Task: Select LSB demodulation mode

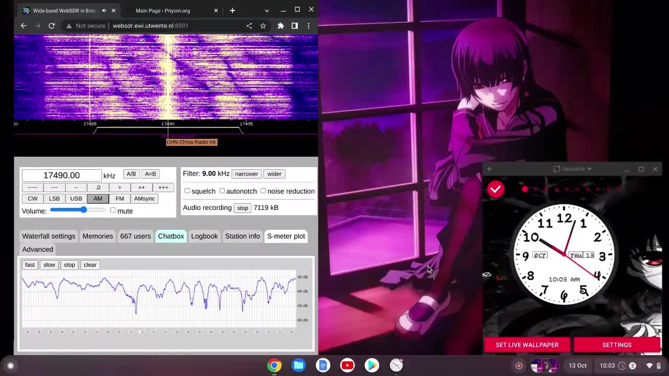Action: tap(54, 198)
